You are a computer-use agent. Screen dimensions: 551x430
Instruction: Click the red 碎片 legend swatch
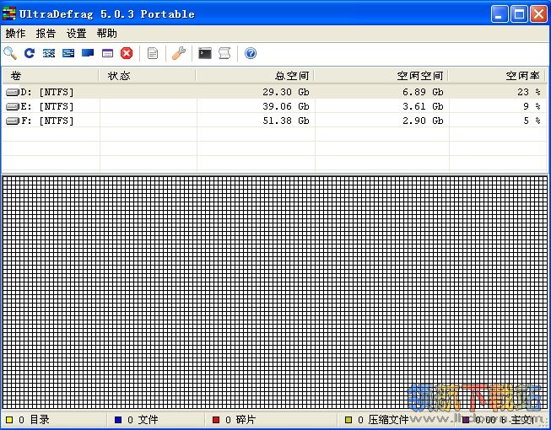pos(216,420)
